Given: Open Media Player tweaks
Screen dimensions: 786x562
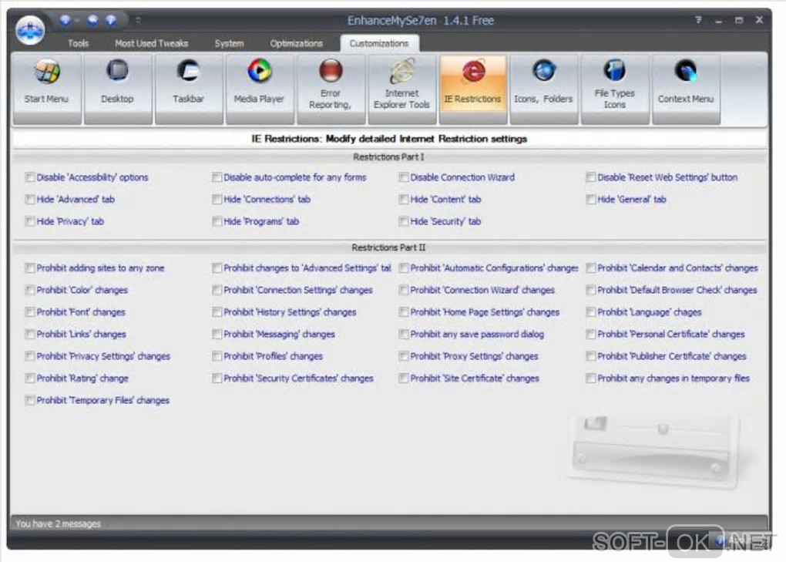Looking at the screenshot, I should pyautogui.click(x=260, y=89).
